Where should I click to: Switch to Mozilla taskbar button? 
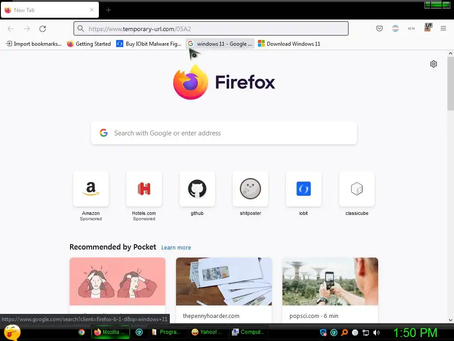(110, 332)
